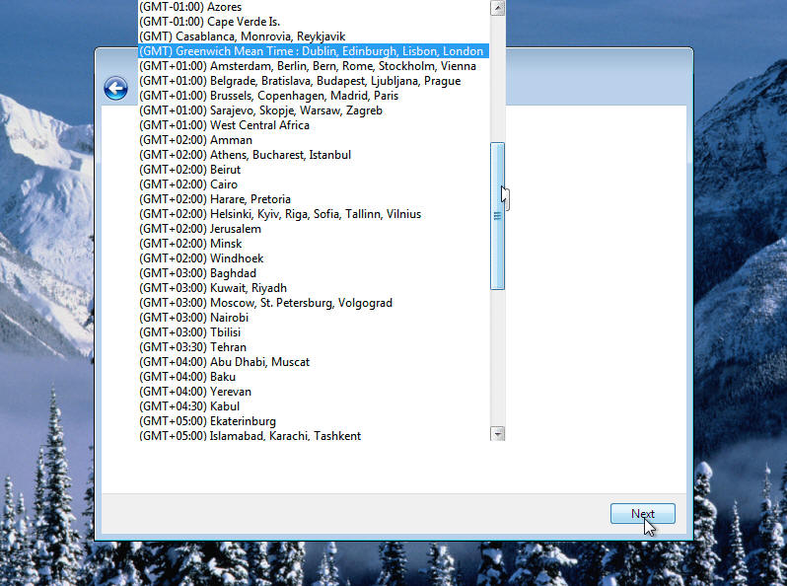787x586 pixels.
Task: Select Brussels, Copenhagen, Madrid, Paris
Action: [314, 96]
